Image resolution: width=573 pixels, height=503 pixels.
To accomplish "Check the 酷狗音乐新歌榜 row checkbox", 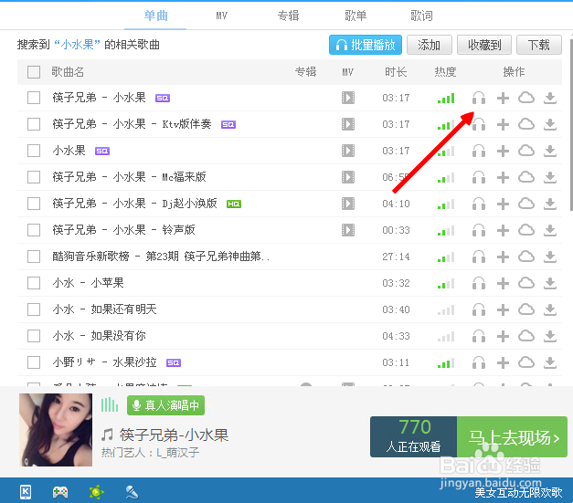I will (34, 257).
